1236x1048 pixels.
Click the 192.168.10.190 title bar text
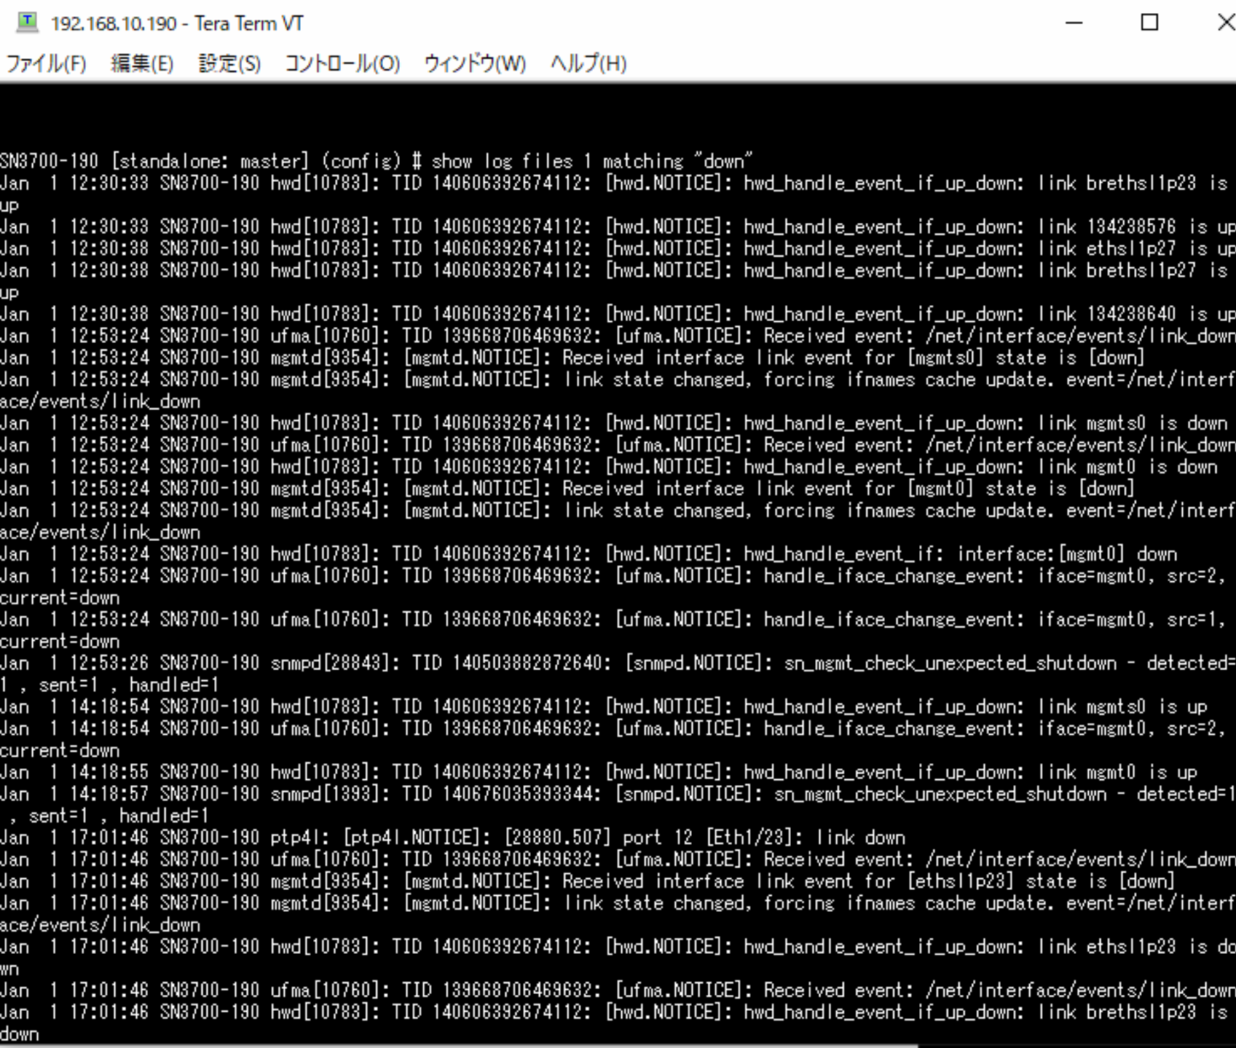pyautogui.click(x=177, y=23)
